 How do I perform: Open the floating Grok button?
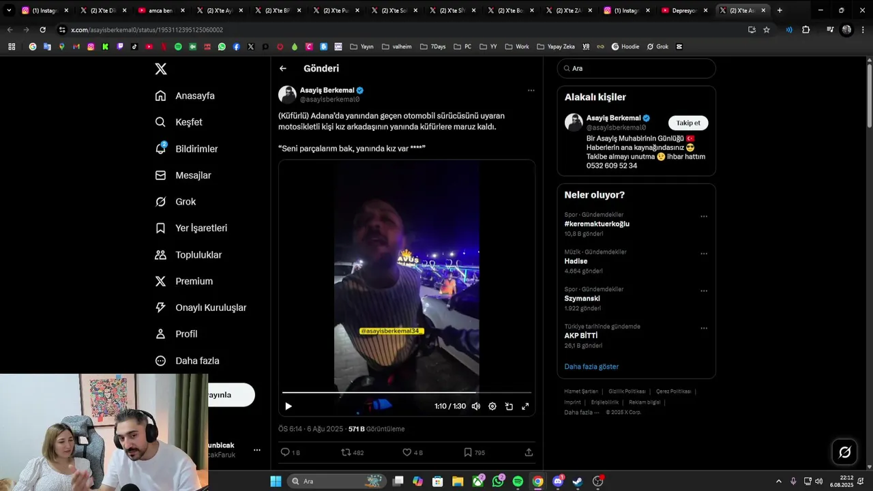(844, 452)
